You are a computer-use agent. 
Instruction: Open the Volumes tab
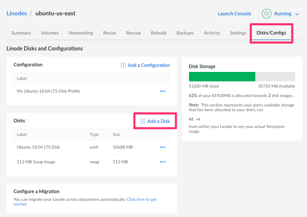(x=50, y=33)
